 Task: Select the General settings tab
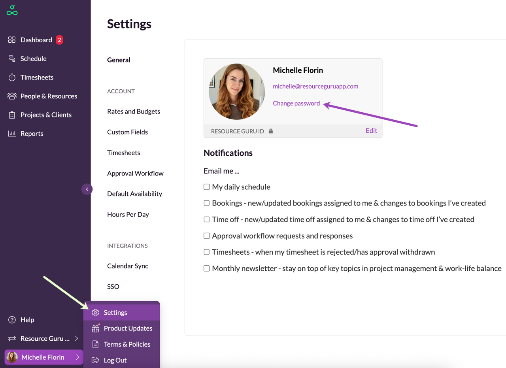point(119,60)
